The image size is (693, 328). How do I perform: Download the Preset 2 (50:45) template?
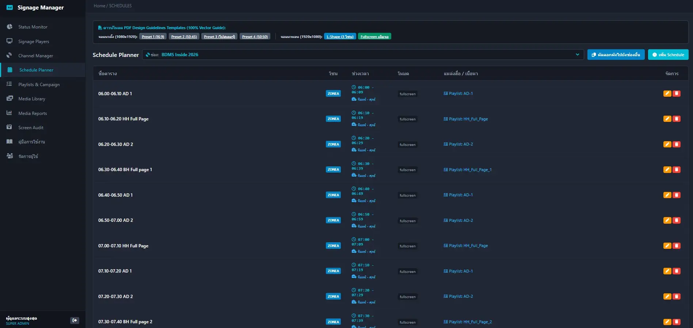(184, 36)
